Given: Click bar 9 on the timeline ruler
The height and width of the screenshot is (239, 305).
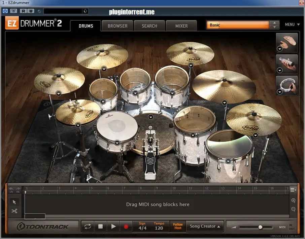Looking at the screenshot, I should 157,188.
